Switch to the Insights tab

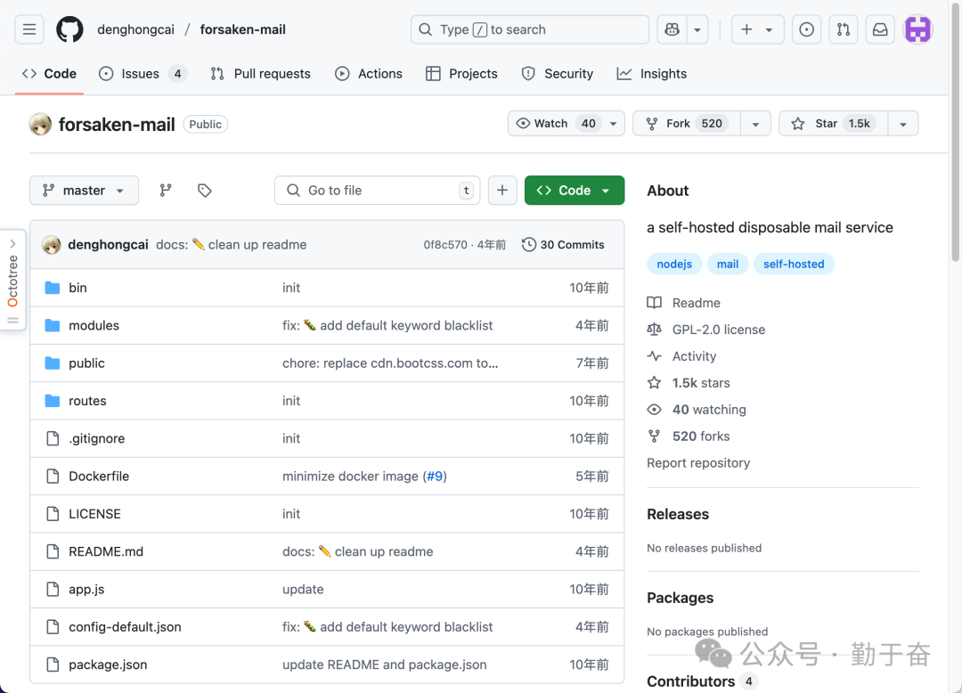point(651,74)
